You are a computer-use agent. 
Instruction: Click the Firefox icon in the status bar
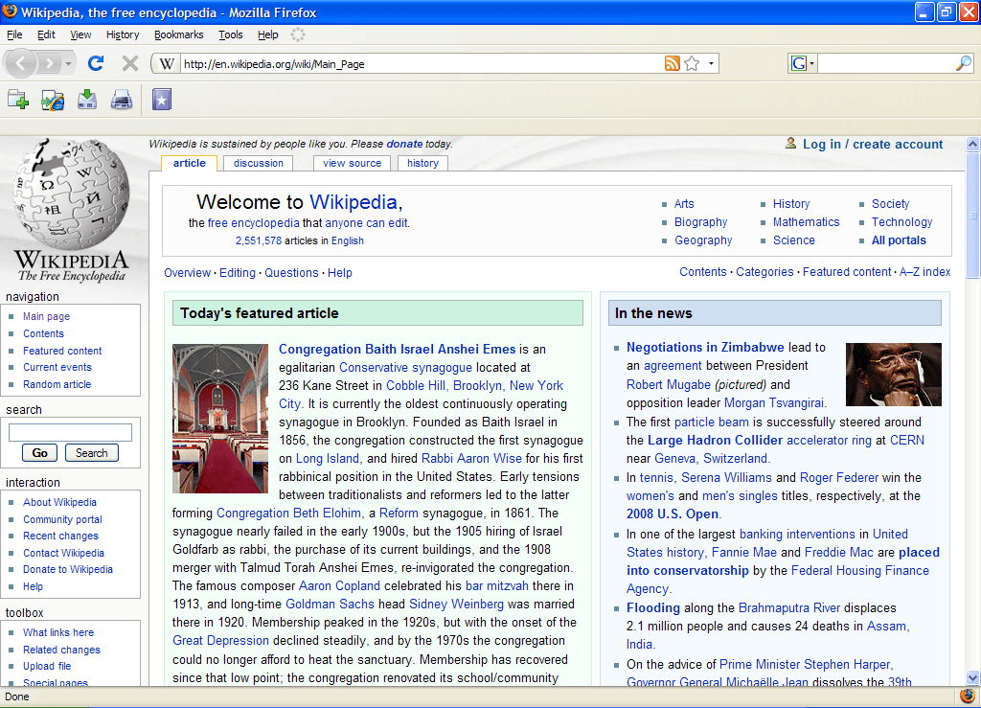coord(968,696)
